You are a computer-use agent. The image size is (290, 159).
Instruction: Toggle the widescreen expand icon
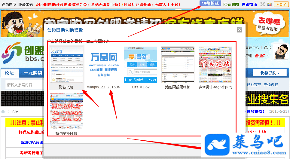263,4
